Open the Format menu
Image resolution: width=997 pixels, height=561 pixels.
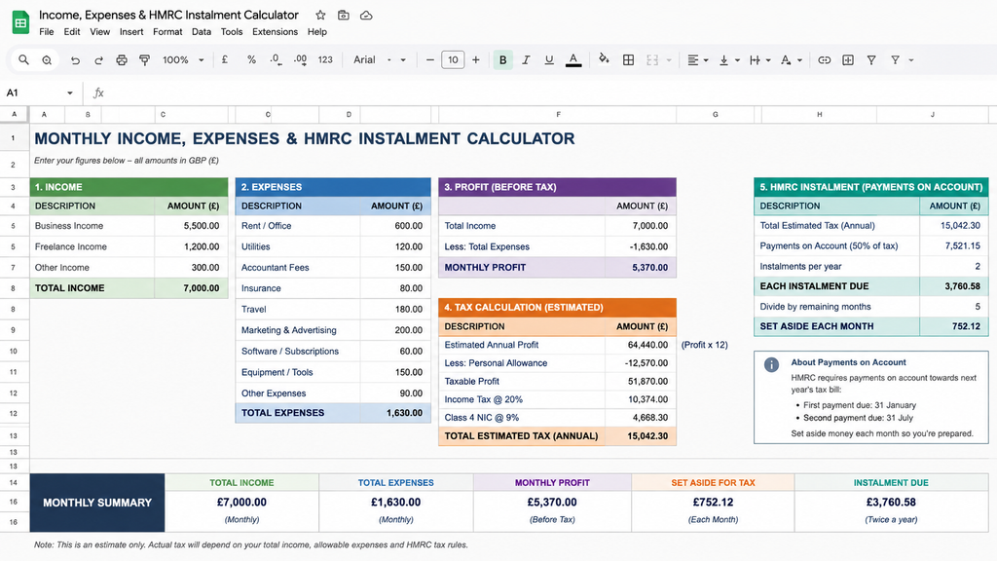point(167,32)
